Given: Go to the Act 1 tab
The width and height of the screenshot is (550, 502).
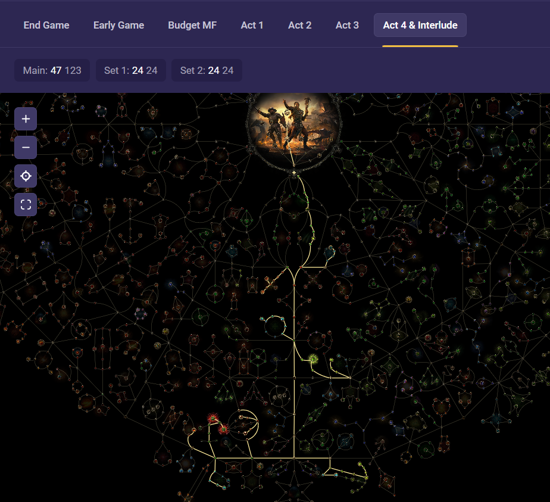Looking at the screenshot, I should [x=252, y=25].
